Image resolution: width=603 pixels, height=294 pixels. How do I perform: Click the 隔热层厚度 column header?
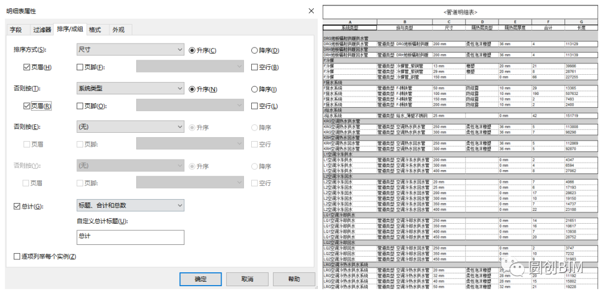(x=515, y=28)
